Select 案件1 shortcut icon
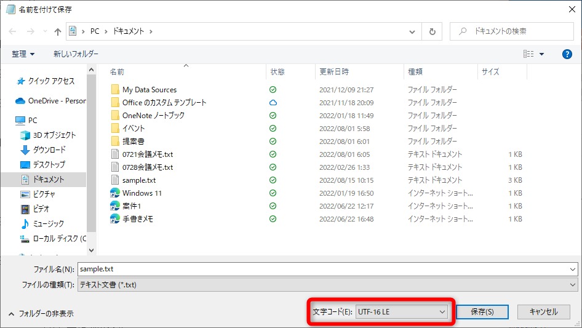The width and height of the screenshot is (582, 328). (x=115, y=206)
